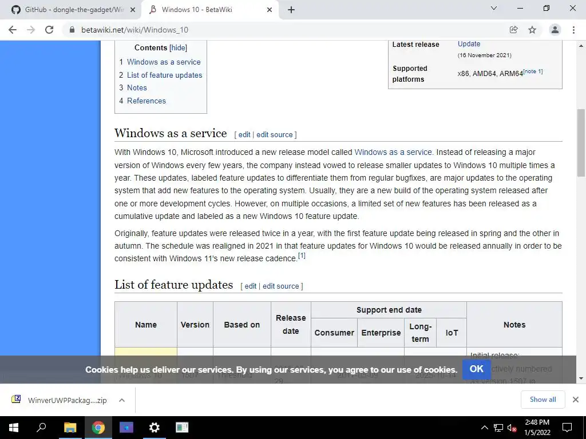The height and width of the screenshot is (439, 586).
Task: Click the Chrome icon on the taskbar
Action: tap(98, 428)
